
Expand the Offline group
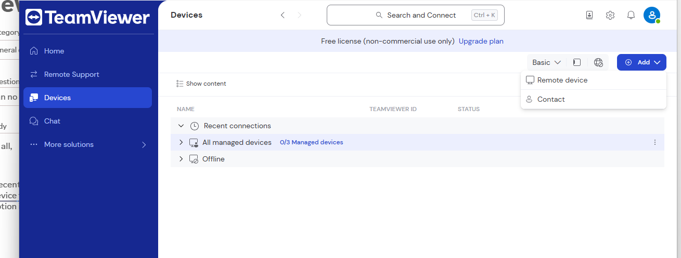[181, 159]
